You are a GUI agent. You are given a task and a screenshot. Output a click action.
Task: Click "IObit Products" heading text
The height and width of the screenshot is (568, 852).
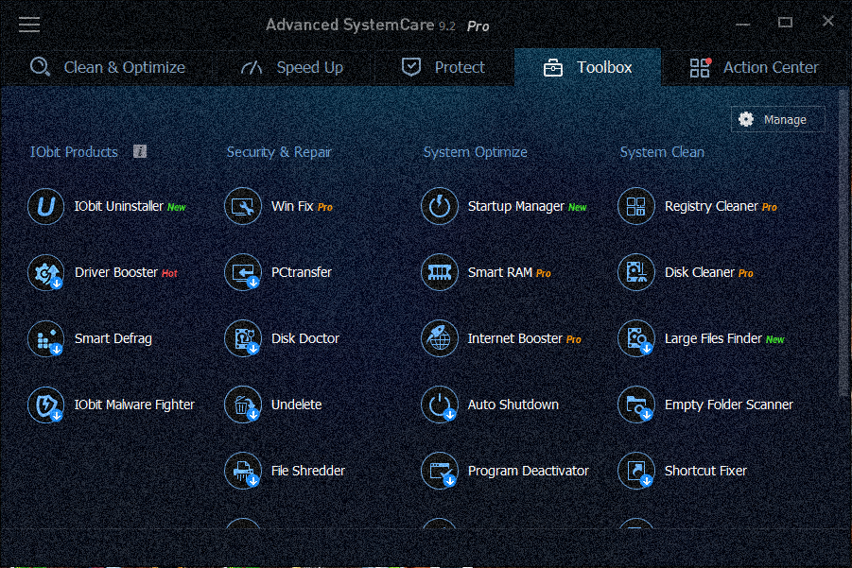(x=74, y=152)
